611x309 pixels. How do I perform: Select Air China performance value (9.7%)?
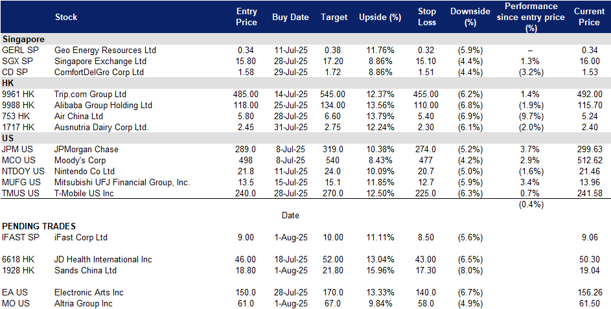(531, 116)
